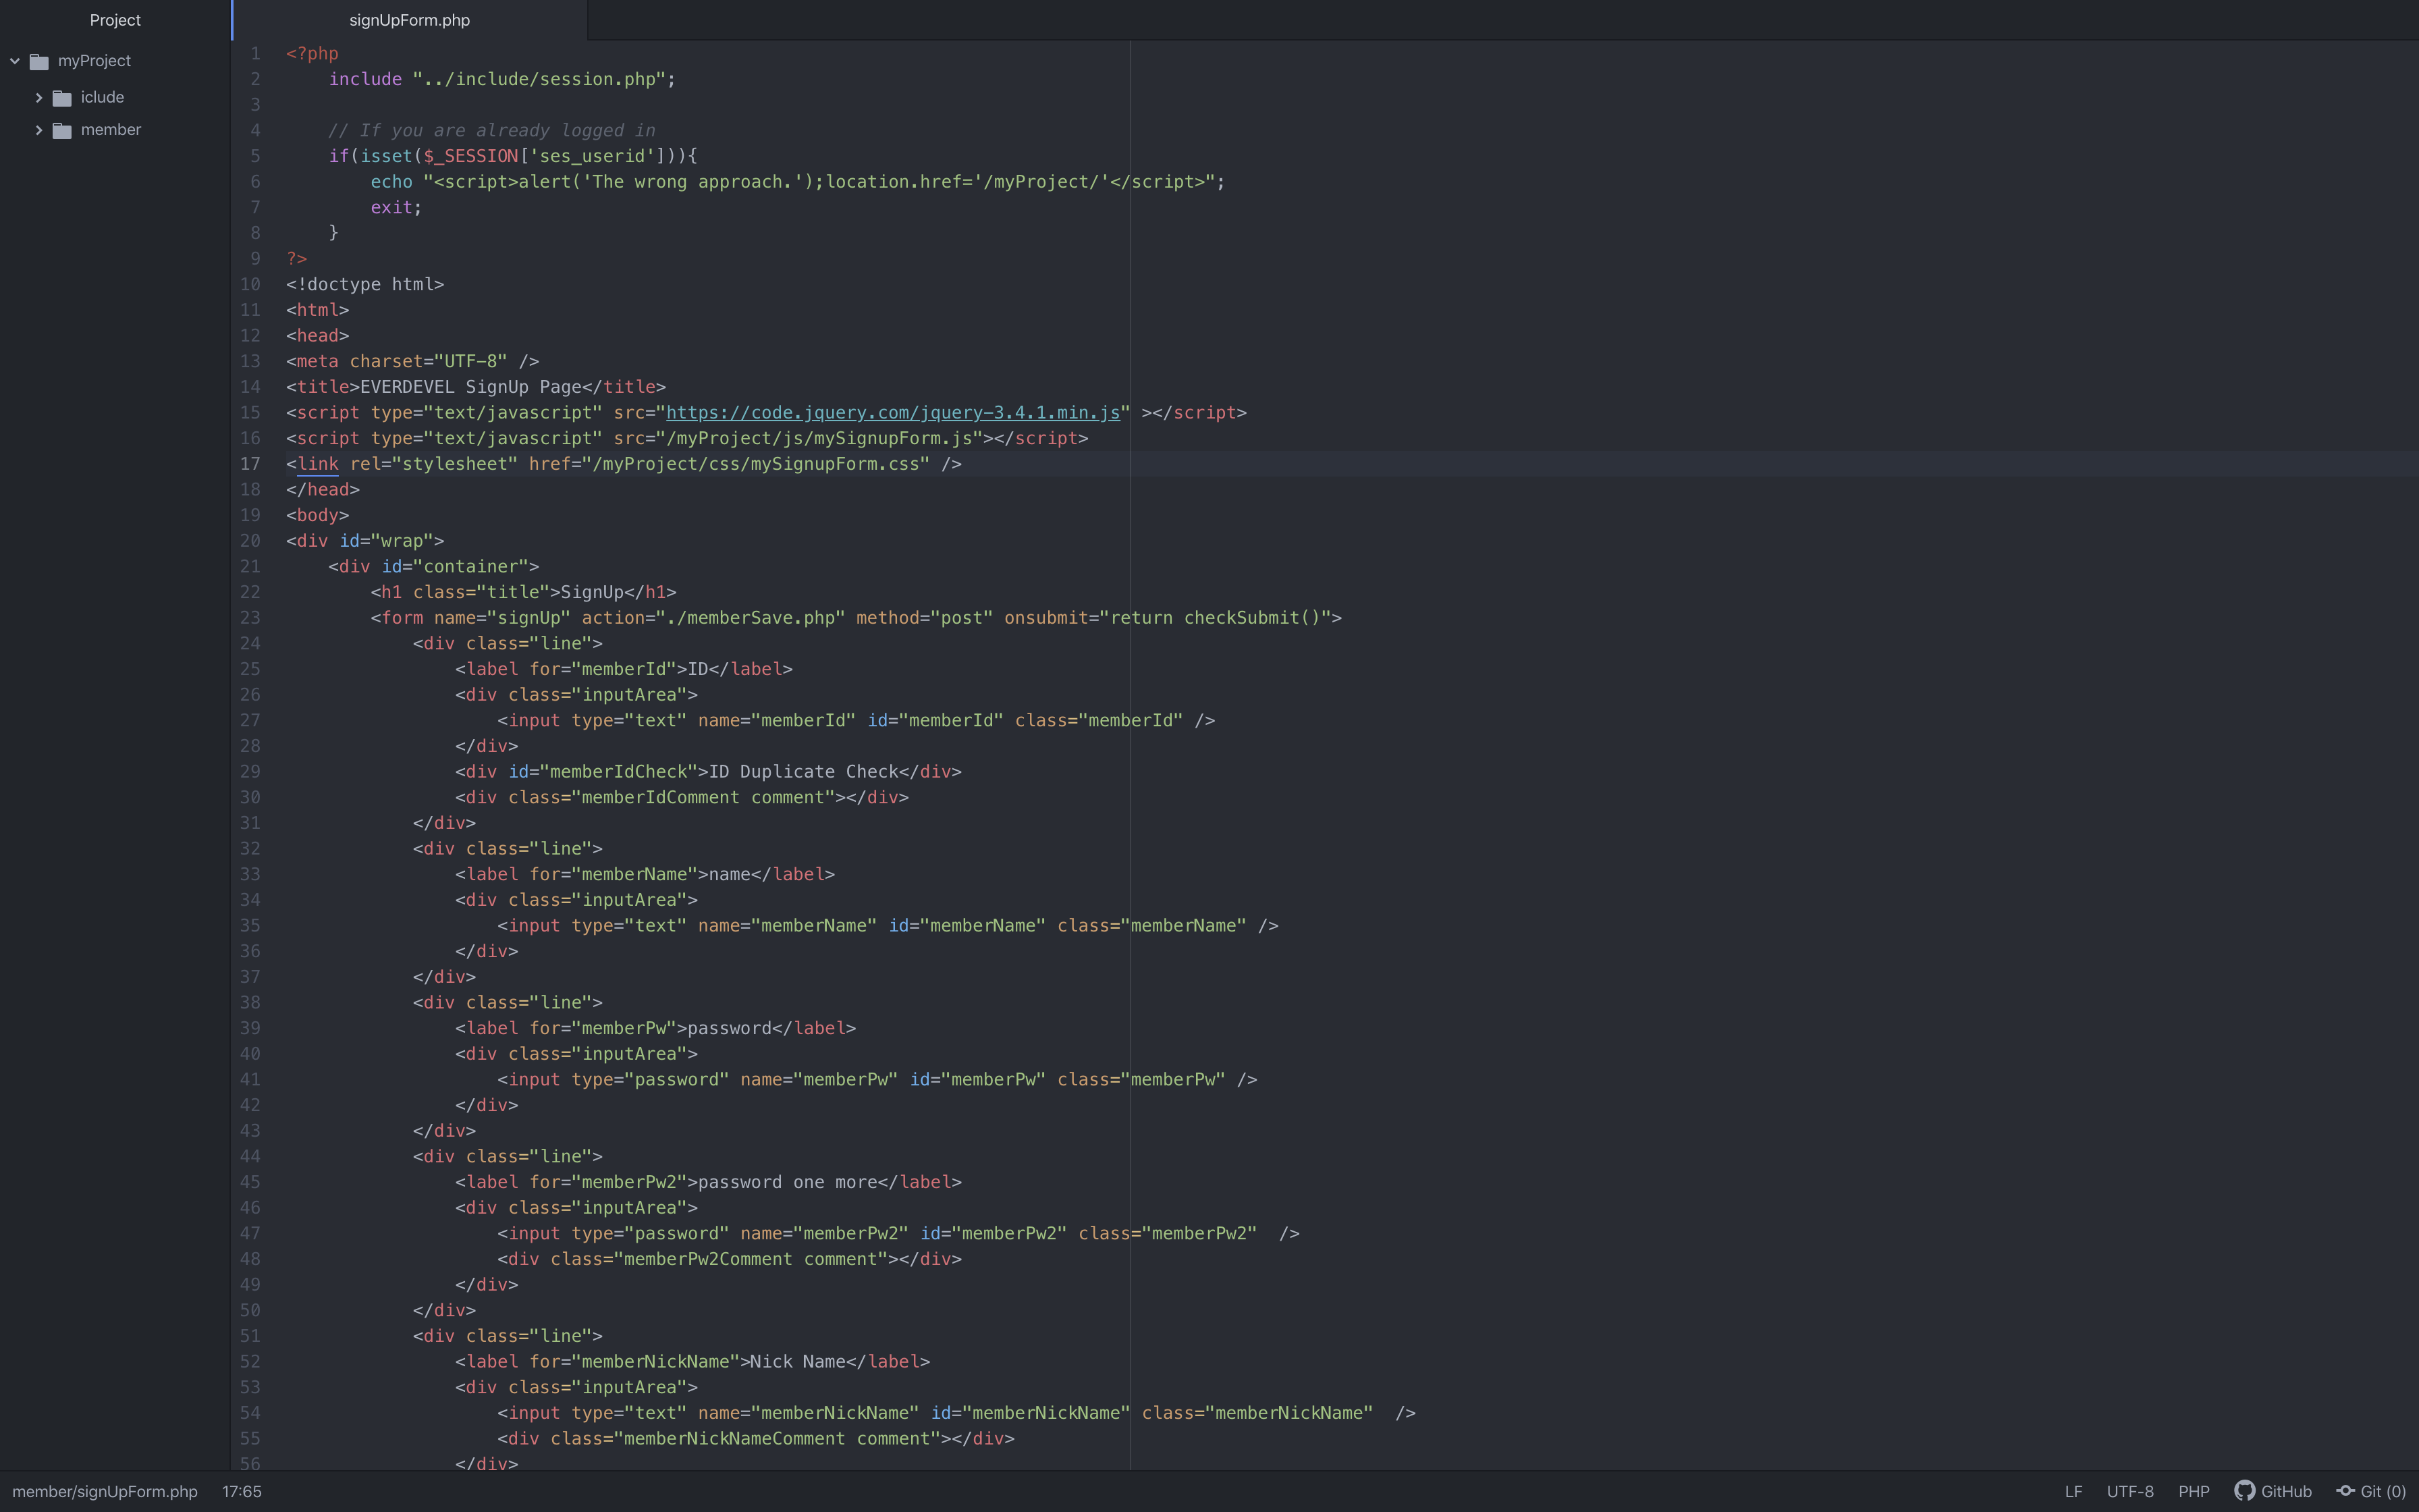Open the Git (0) panel
This screenshot has height=1512, width=2419.
click(2383, 1491)
